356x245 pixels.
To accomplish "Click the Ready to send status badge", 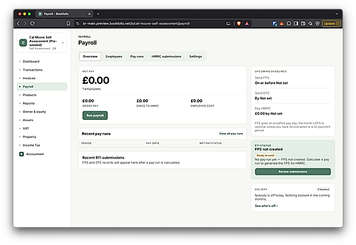I will tap(266, 155).
